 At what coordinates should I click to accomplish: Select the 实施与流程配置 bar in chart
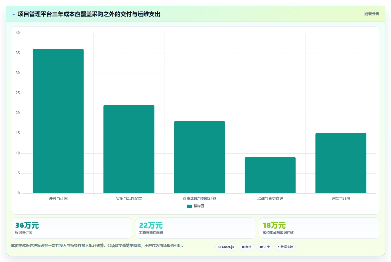(x=129, y=149)
